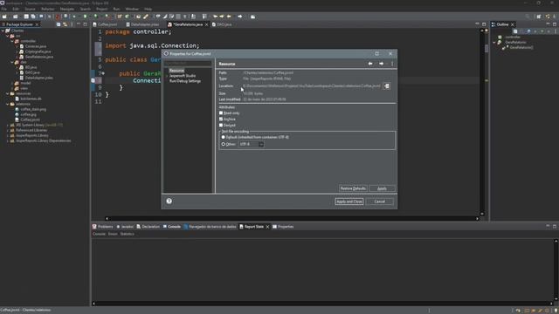Open the Other encoding combo box
The width and height of the screenshot is (559, 314).
pos(252,144)
